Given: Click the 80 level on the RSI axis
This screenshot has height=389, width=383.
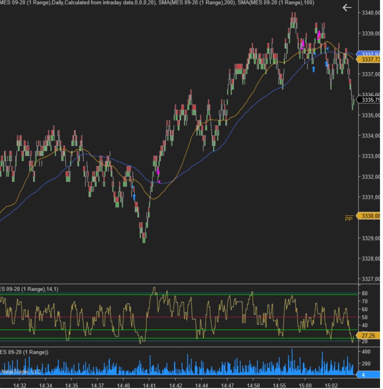Looking at the screenshot, I should click(365, 293).
